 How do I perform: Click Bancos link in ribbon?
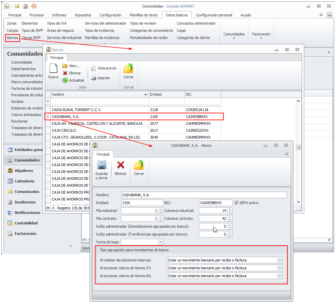pyautogui.click(x=13, y=38)
